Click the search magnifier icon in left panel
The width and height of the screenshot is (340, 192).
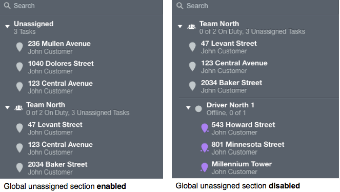(x=7, y=6)
